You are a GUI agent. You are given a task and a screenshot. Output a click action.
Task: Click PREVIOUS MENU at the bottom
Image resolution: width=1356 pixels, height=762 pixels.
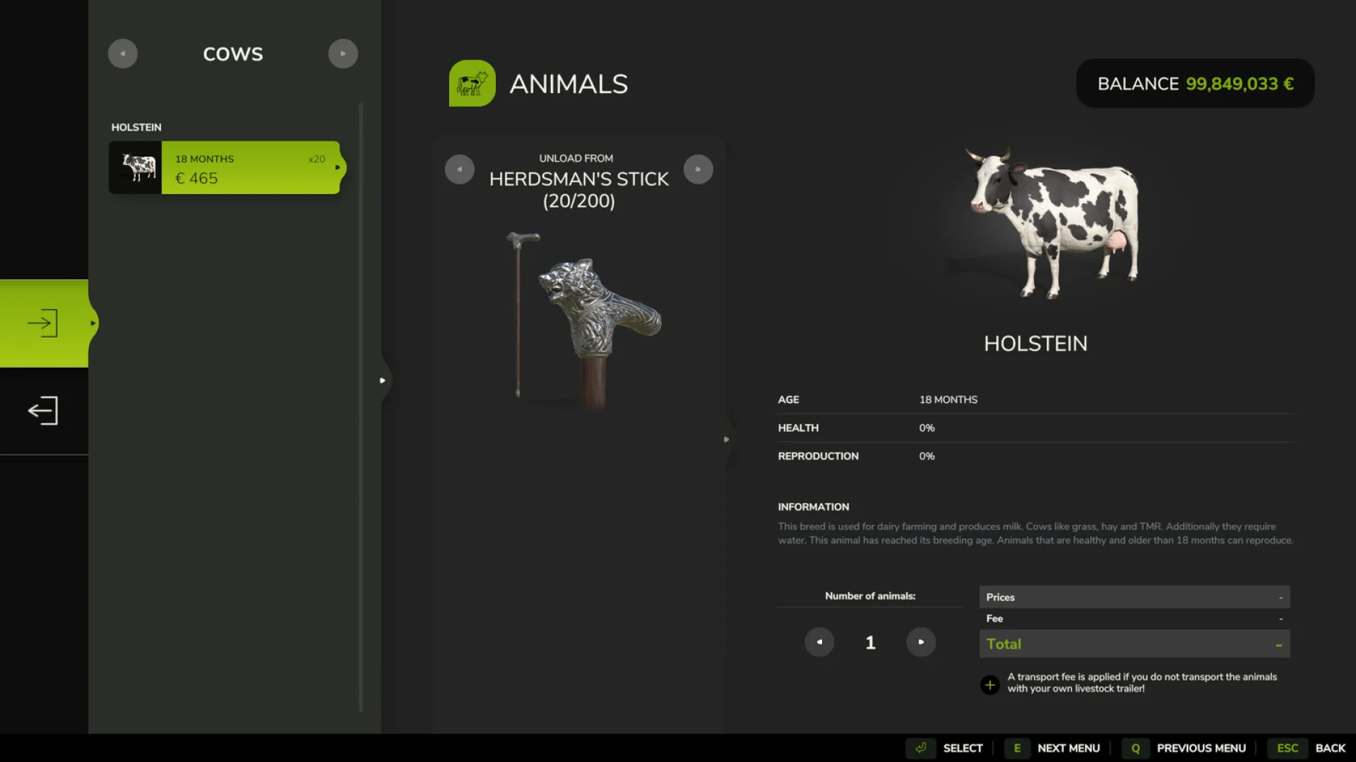1202,748
